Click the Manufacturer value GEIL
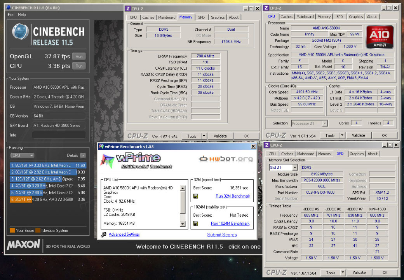Screen dimensions: 404x280 tap(322, 186)
